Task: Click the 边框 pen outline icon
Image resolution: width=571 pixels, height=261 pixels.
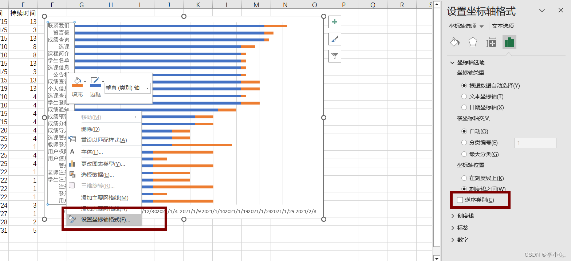Action: point(95,81)
